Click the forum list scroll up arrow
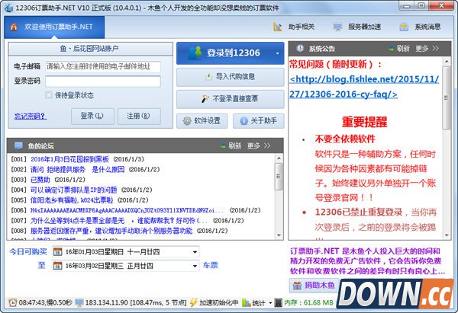The height and width of the screenshot is (313, 458). tap(279, 158)
